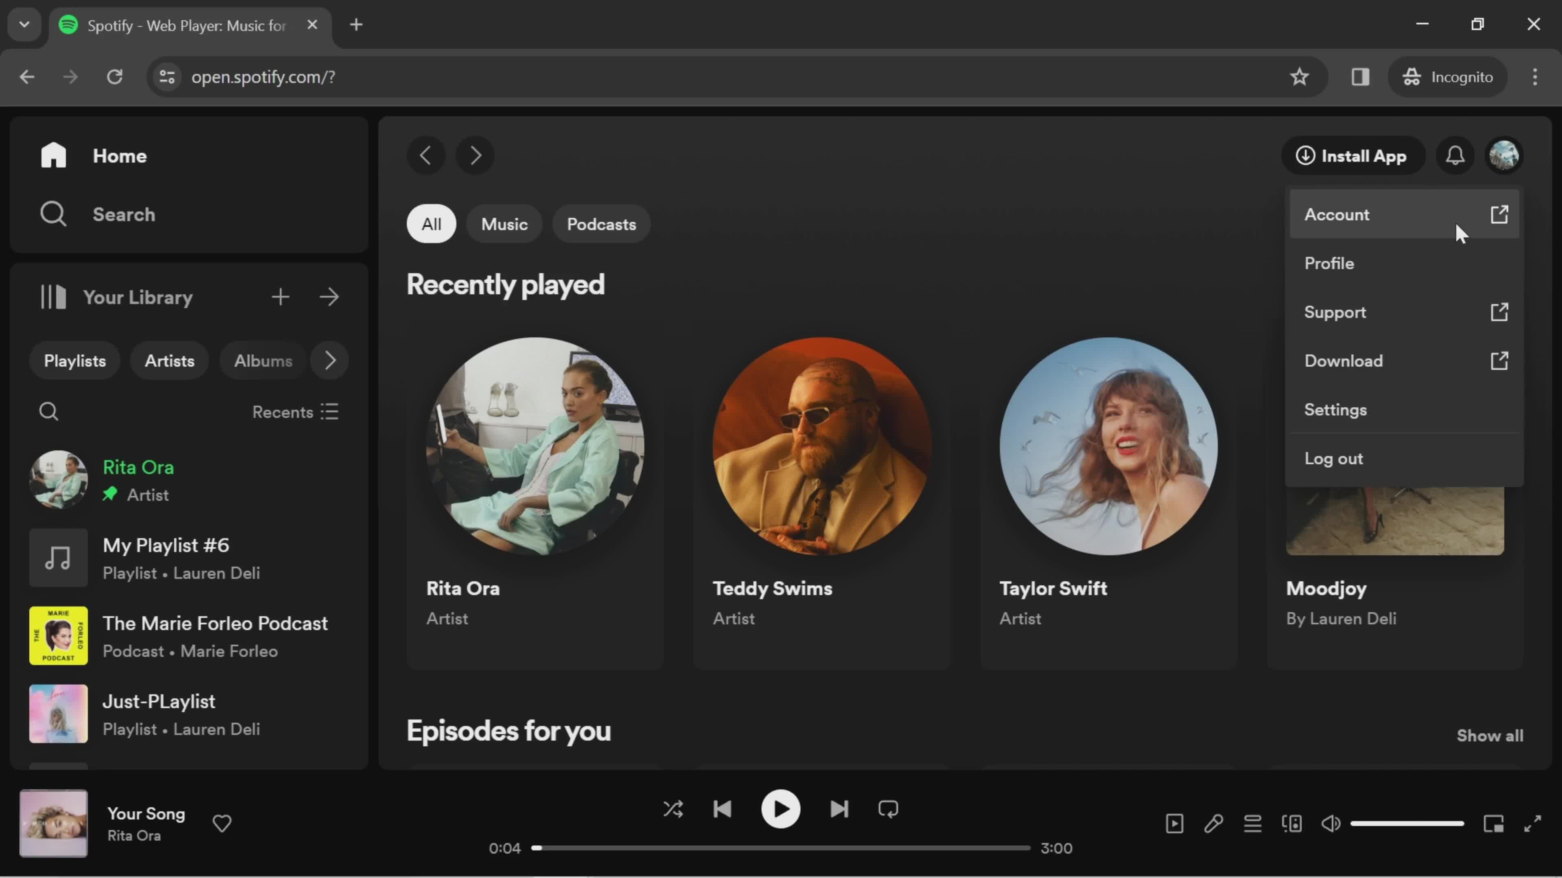Open Teddy Swims artist card

822,494
